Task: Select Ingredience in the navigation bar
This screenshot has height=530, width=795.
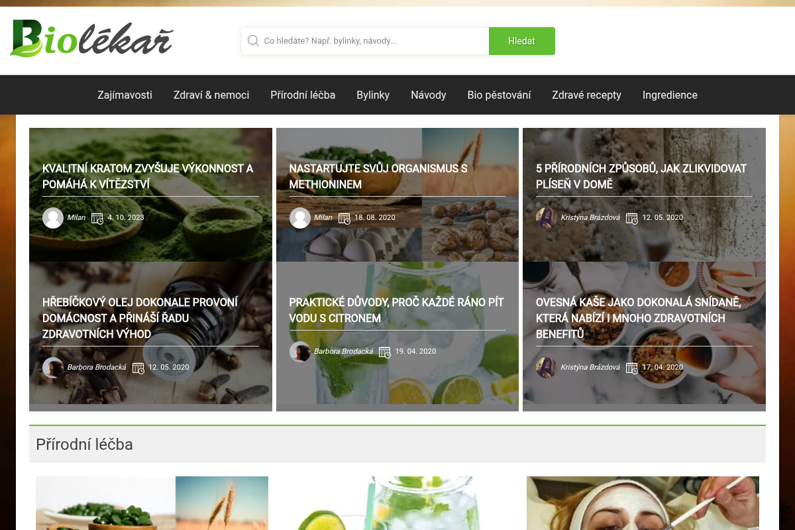Action: click(x=670, y=95)
